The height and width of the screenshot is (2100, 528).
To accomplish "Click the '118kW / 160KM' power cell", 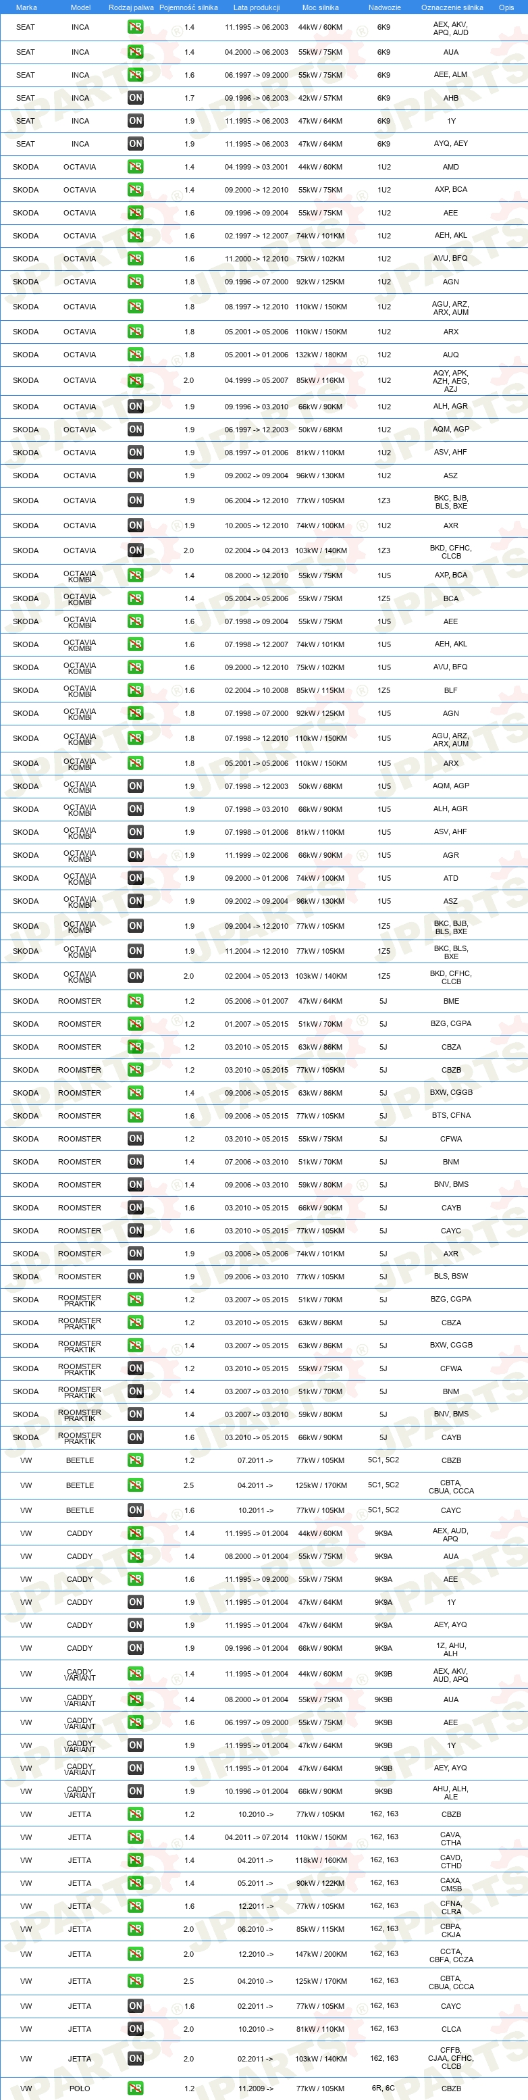I will [320, 1860].
